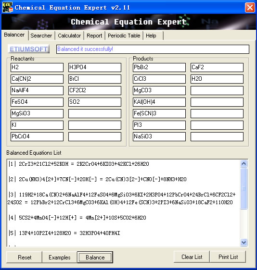Click scroll up arrow in equations list
This screenshot has width=257, height=270.
click(244, 163)
